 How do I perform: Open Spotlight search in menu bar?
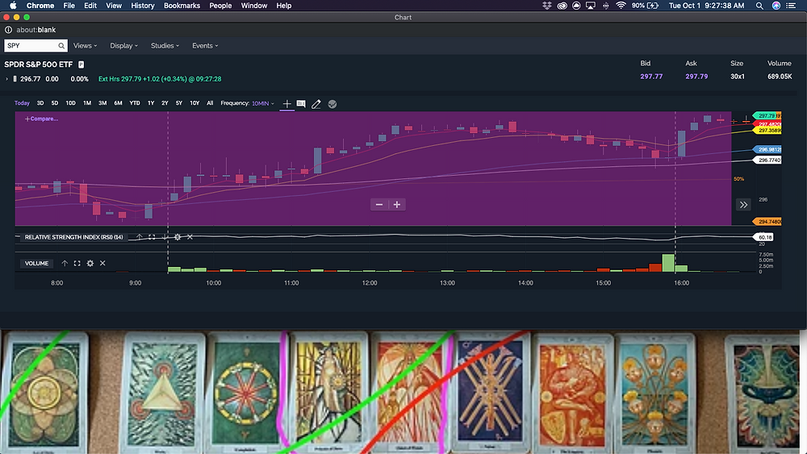point(759,6)
